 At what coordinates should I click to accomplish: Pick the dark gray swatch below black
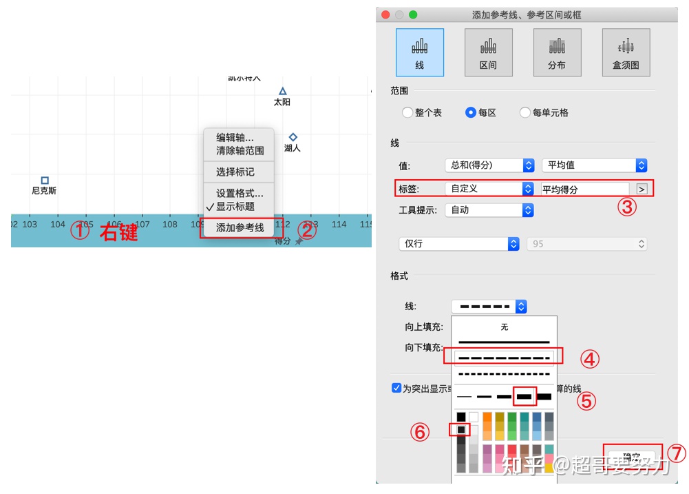coord(461,429)
